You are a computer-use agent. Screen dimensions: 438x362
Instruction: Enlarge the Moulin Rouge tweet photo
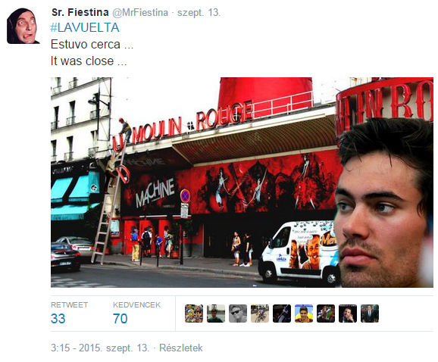(242, 183)
